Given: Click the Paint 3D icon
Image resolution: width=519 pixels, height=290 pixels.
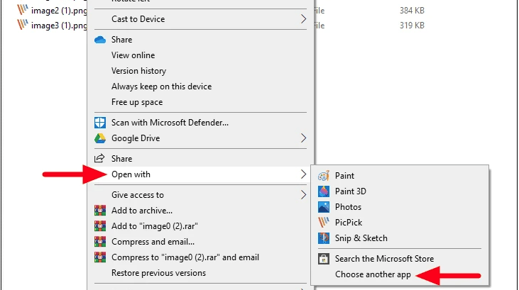Looking at the screenshot, I should point(324,191).
